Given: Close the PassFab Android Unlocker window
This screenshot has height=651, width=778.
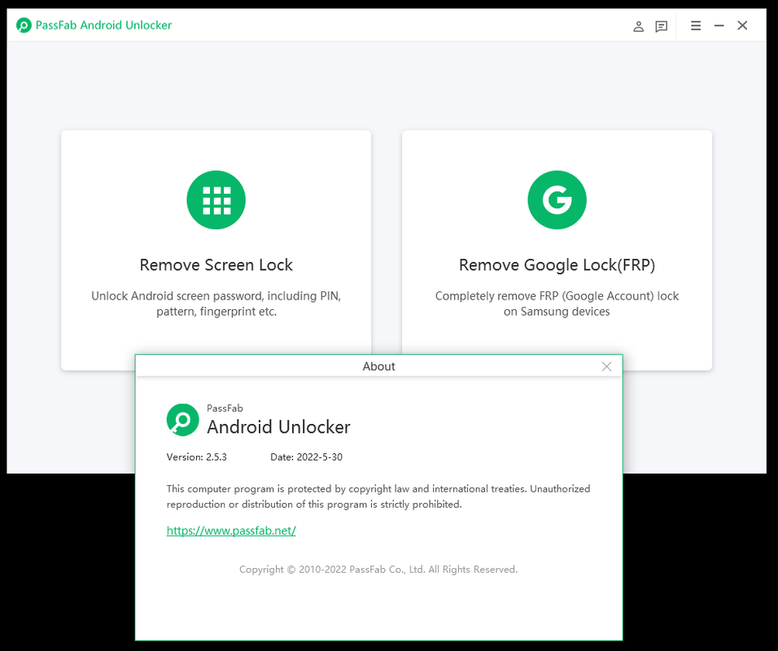Looking at the screenshot, I should [742, 25].
